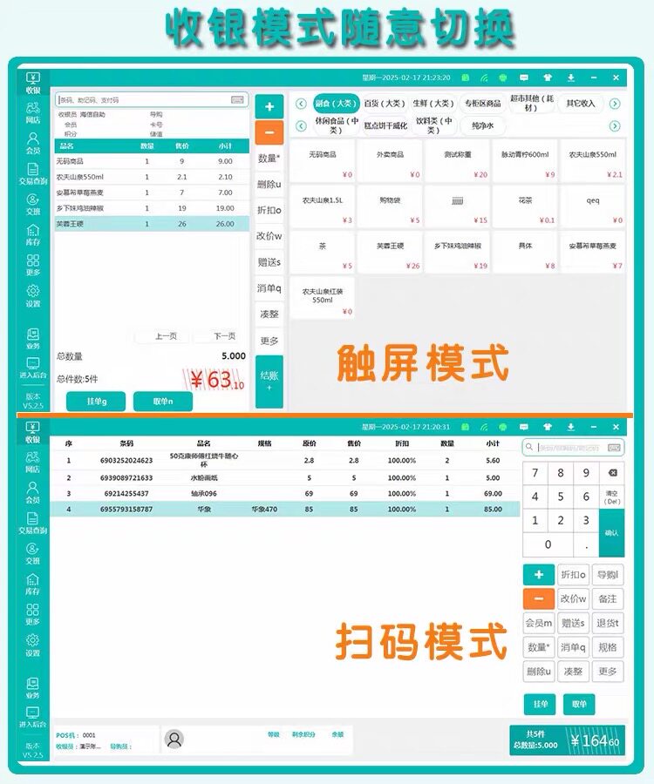Select 其它收入 category tab
Screen dimensions: 654x784
tap(581, 104)
